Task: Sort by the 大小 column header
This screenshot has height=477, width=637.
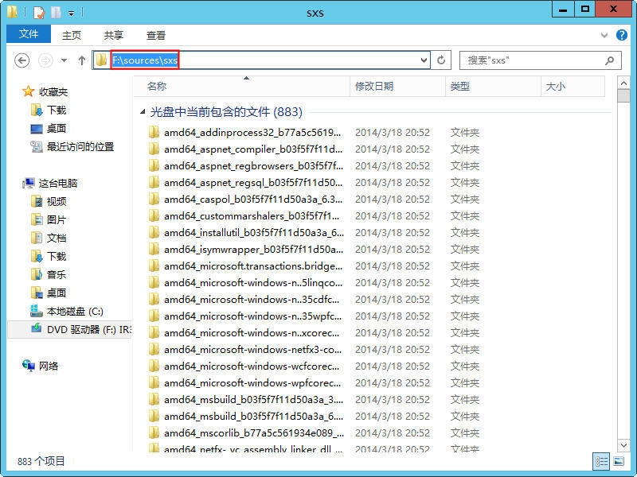Action: coord(573,86)
